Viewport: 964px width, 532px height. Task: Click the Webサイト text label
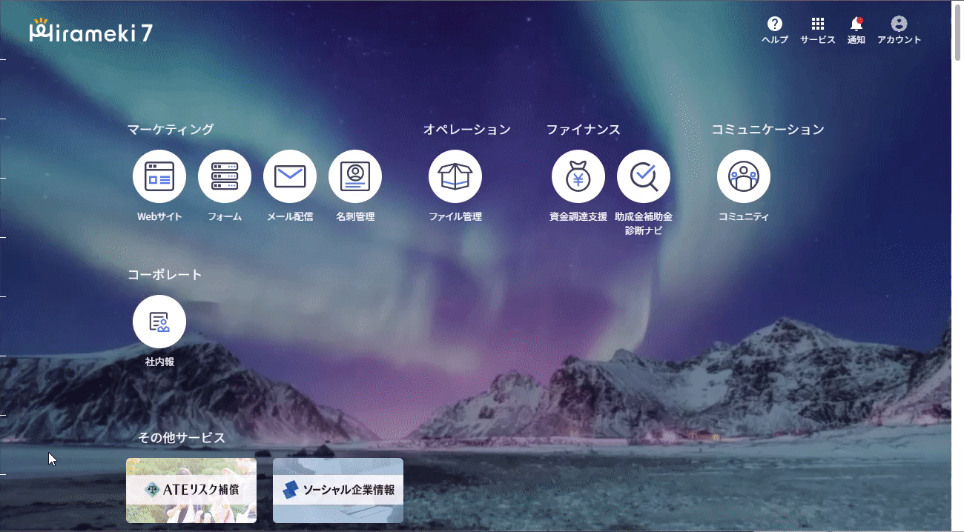(x=159, y=217)
